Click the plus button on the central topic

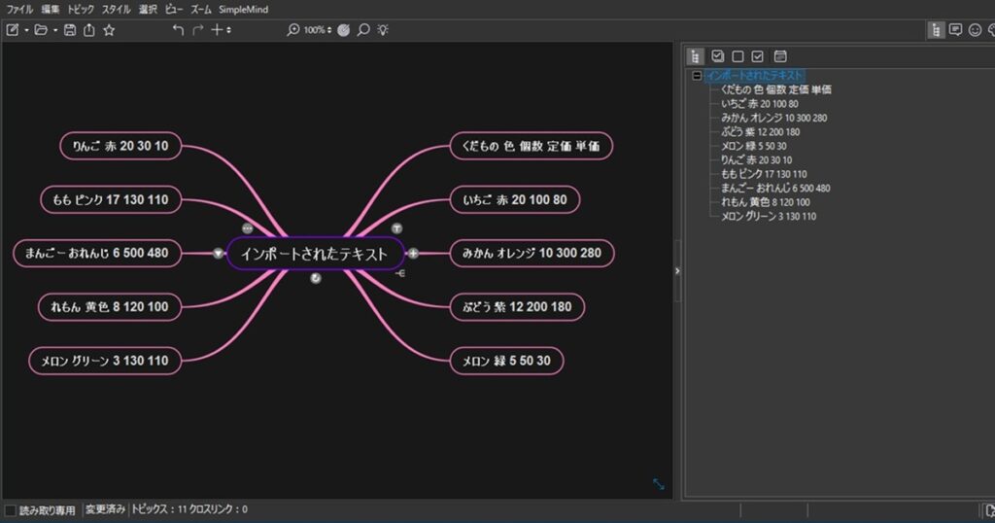coord(413,253)
